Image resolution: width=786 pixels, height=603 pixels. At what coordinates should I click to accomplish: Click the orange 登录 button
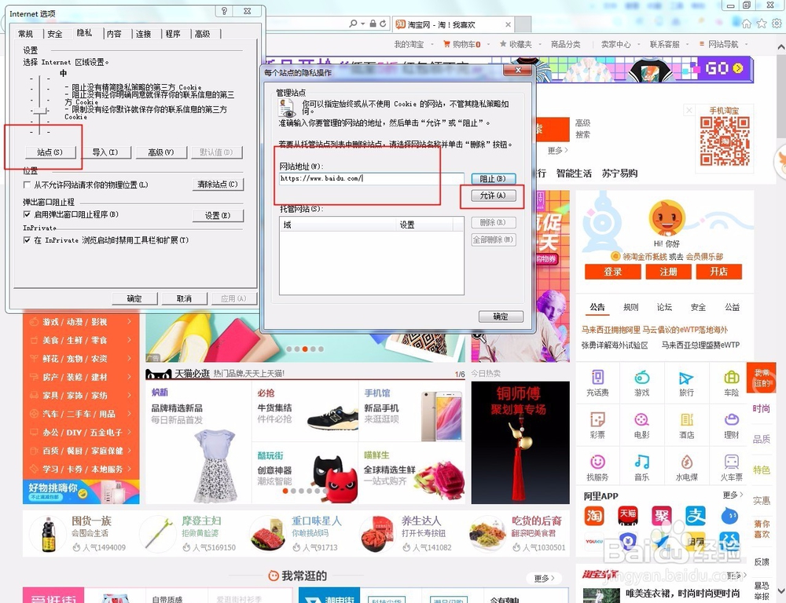click(x=612, y=272)
